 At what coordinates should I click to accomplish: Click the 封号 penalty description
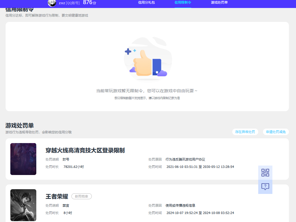tap(66, 159)
